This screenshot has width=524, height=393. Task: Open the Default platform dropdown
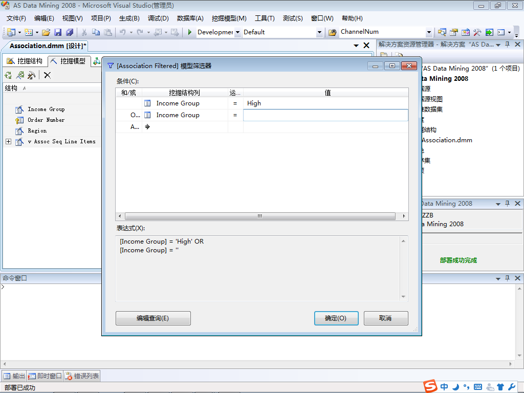[x=319, y=32]
